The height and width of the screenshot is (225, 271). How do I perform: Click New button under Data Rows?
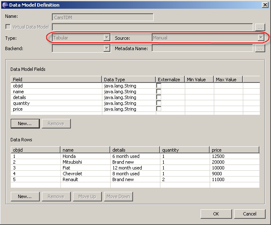click(x=25, y=196)
